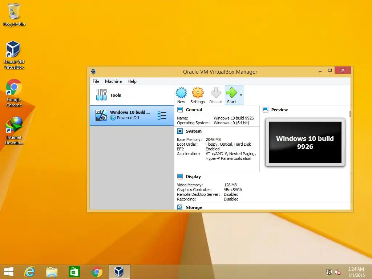The width and height of the screenshot is (372, 279).
Task: Click the name value Windows 10 build 9926
Action: coord(234,118)
